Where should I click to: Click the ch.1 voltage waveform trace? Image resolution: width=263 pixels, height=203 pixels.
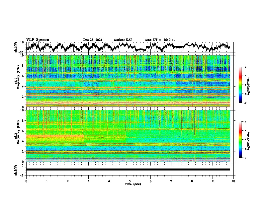click(128, 47)
